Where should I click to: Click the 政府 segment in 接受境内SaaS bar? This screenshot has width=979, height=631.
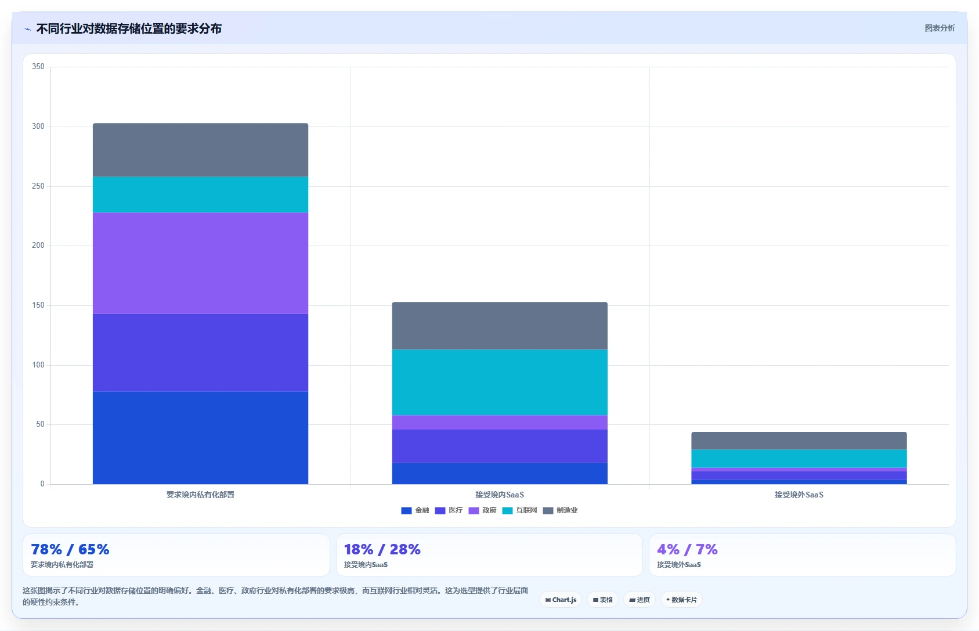500,423
